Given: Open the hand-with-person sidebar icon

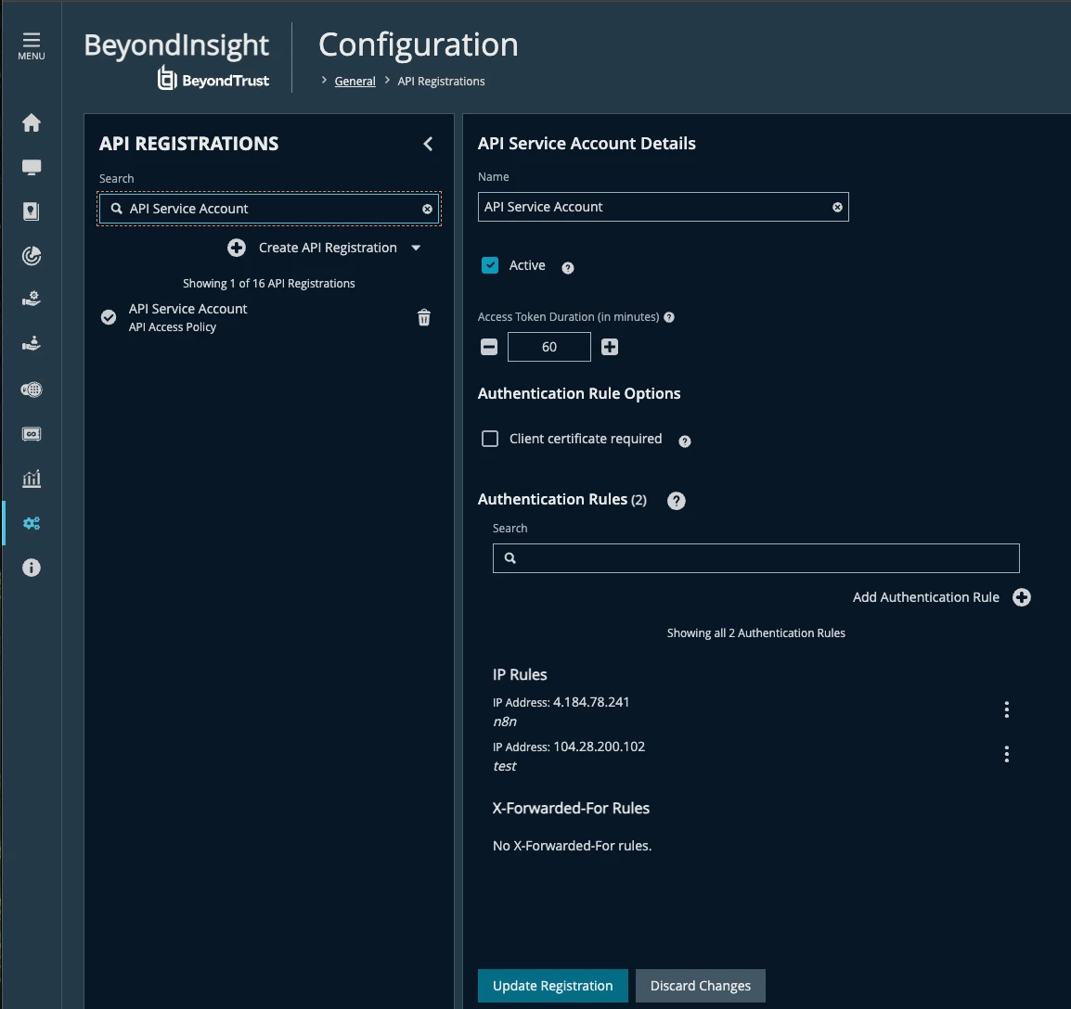Looking at the screenshot, I should [x=32, y=343].
